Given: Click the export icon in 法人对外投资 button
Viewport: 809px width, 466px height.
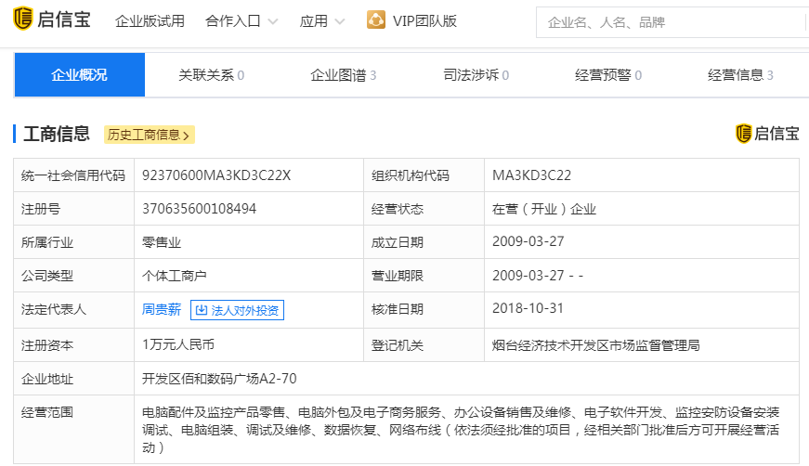Looking at the screenshot, I should (x=202, y=310).
